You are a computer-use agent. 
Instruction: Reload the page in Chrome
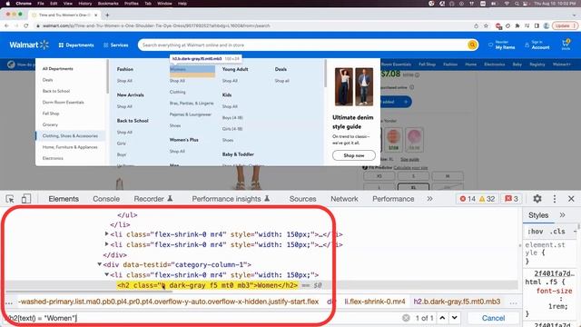[x=25, y=26]
